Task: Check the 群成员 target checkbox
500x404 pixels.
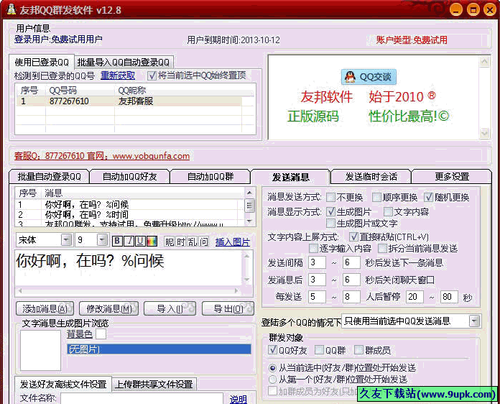Action: coord(358,350)
